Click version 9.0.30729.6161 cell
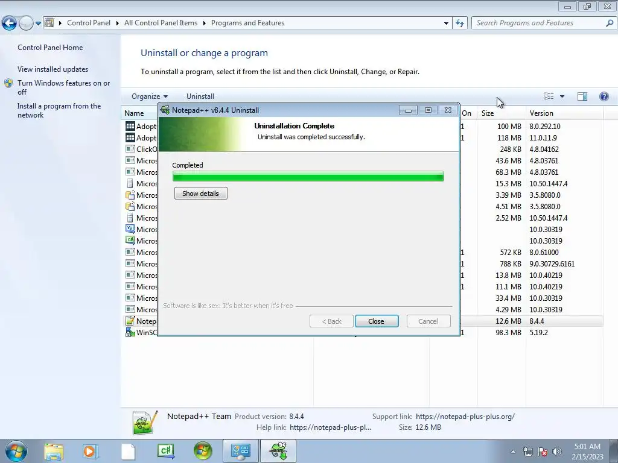The height and width of the screenshot is (463, 618). [x=552, y=264]
